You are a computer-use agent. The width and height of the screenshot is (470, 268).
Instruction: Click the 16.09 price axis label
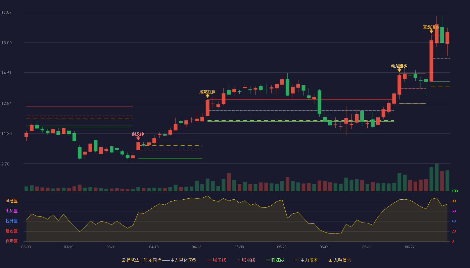[6, 43]
